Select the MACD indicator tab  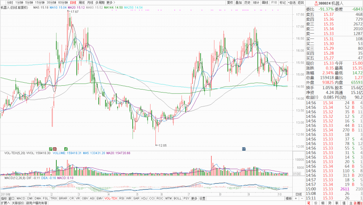pyautogui.click(x=21, y=198)
